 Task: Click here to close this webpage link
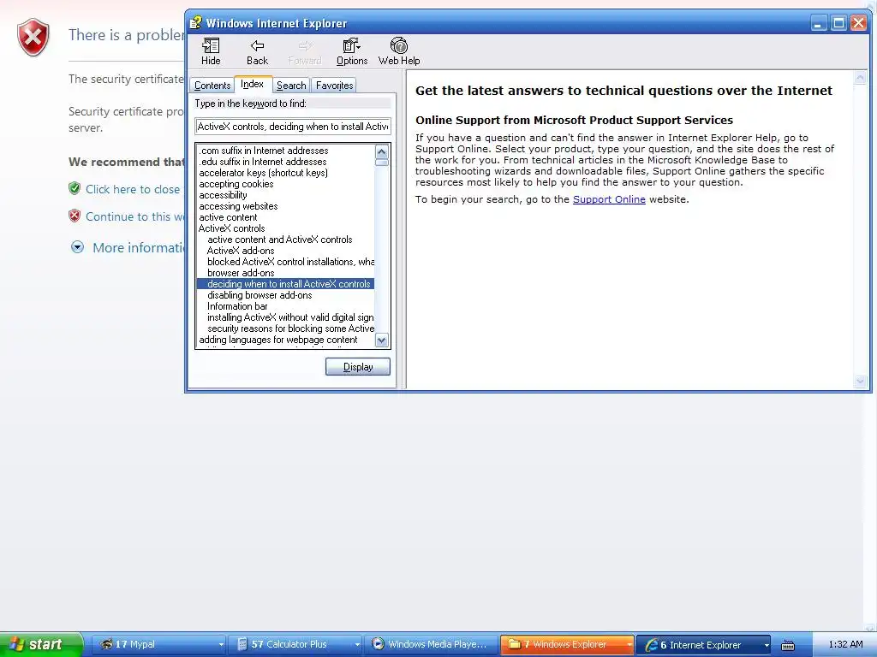[x=133, y=189]
